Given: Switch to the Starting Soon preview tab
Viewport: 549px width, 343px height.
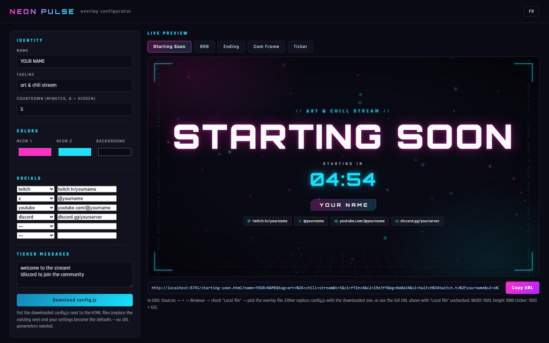Looking at the screenshot, I should [x=169, y=47].
